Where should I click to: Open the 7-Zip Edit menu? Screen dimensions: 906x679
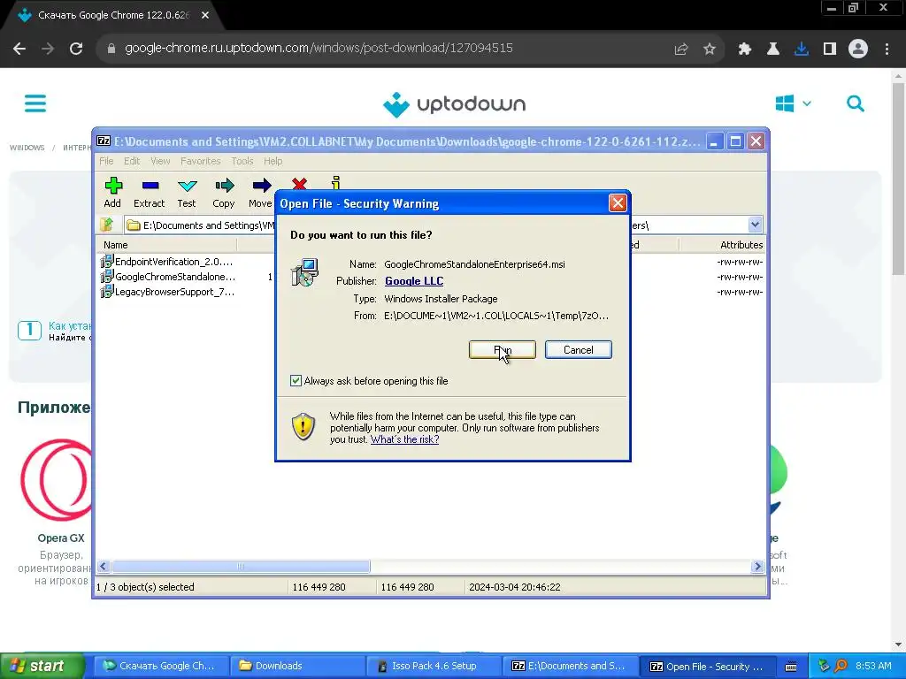(x=132, y=161)
